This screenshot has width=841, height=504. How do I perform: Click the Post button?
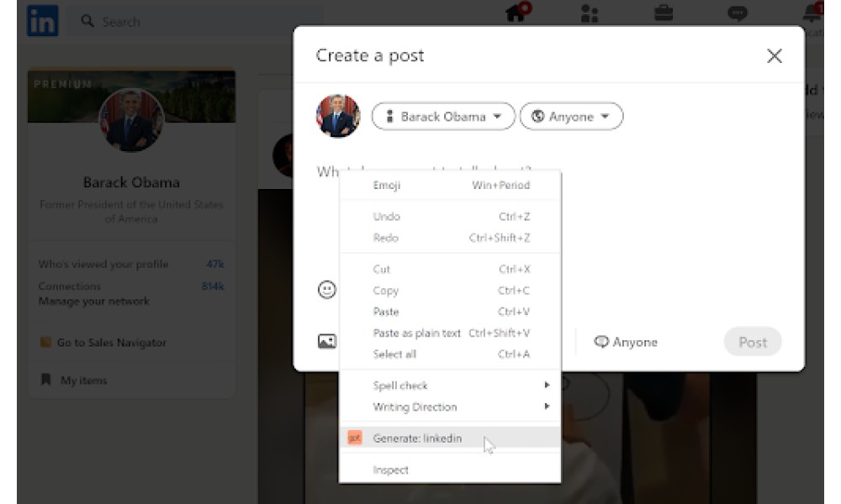[753, 342]
